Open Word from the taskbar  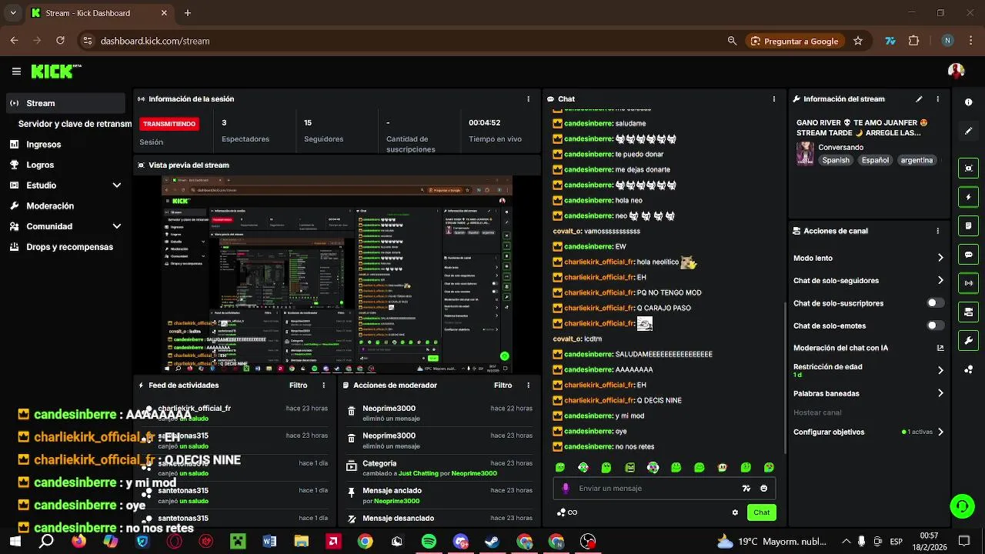click(x=269, y=542)
